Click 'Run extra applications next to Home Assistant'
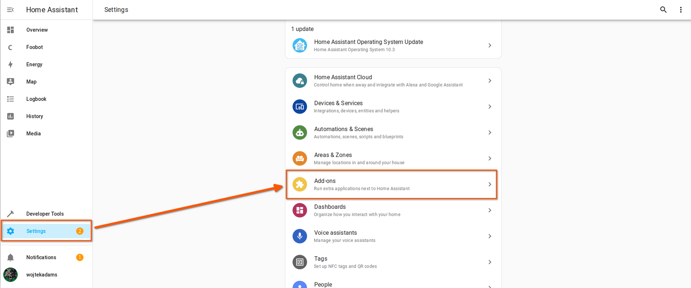The height and width of the screenshot is (288, 691). coord(362,189)
